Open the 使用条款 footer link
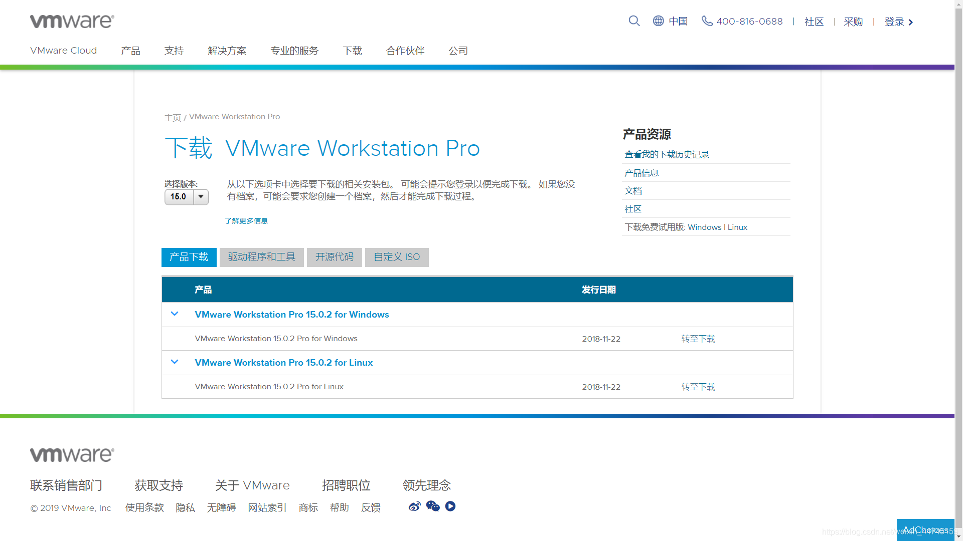This screenshot has height=541, width=963. click(x=144, y=507)
